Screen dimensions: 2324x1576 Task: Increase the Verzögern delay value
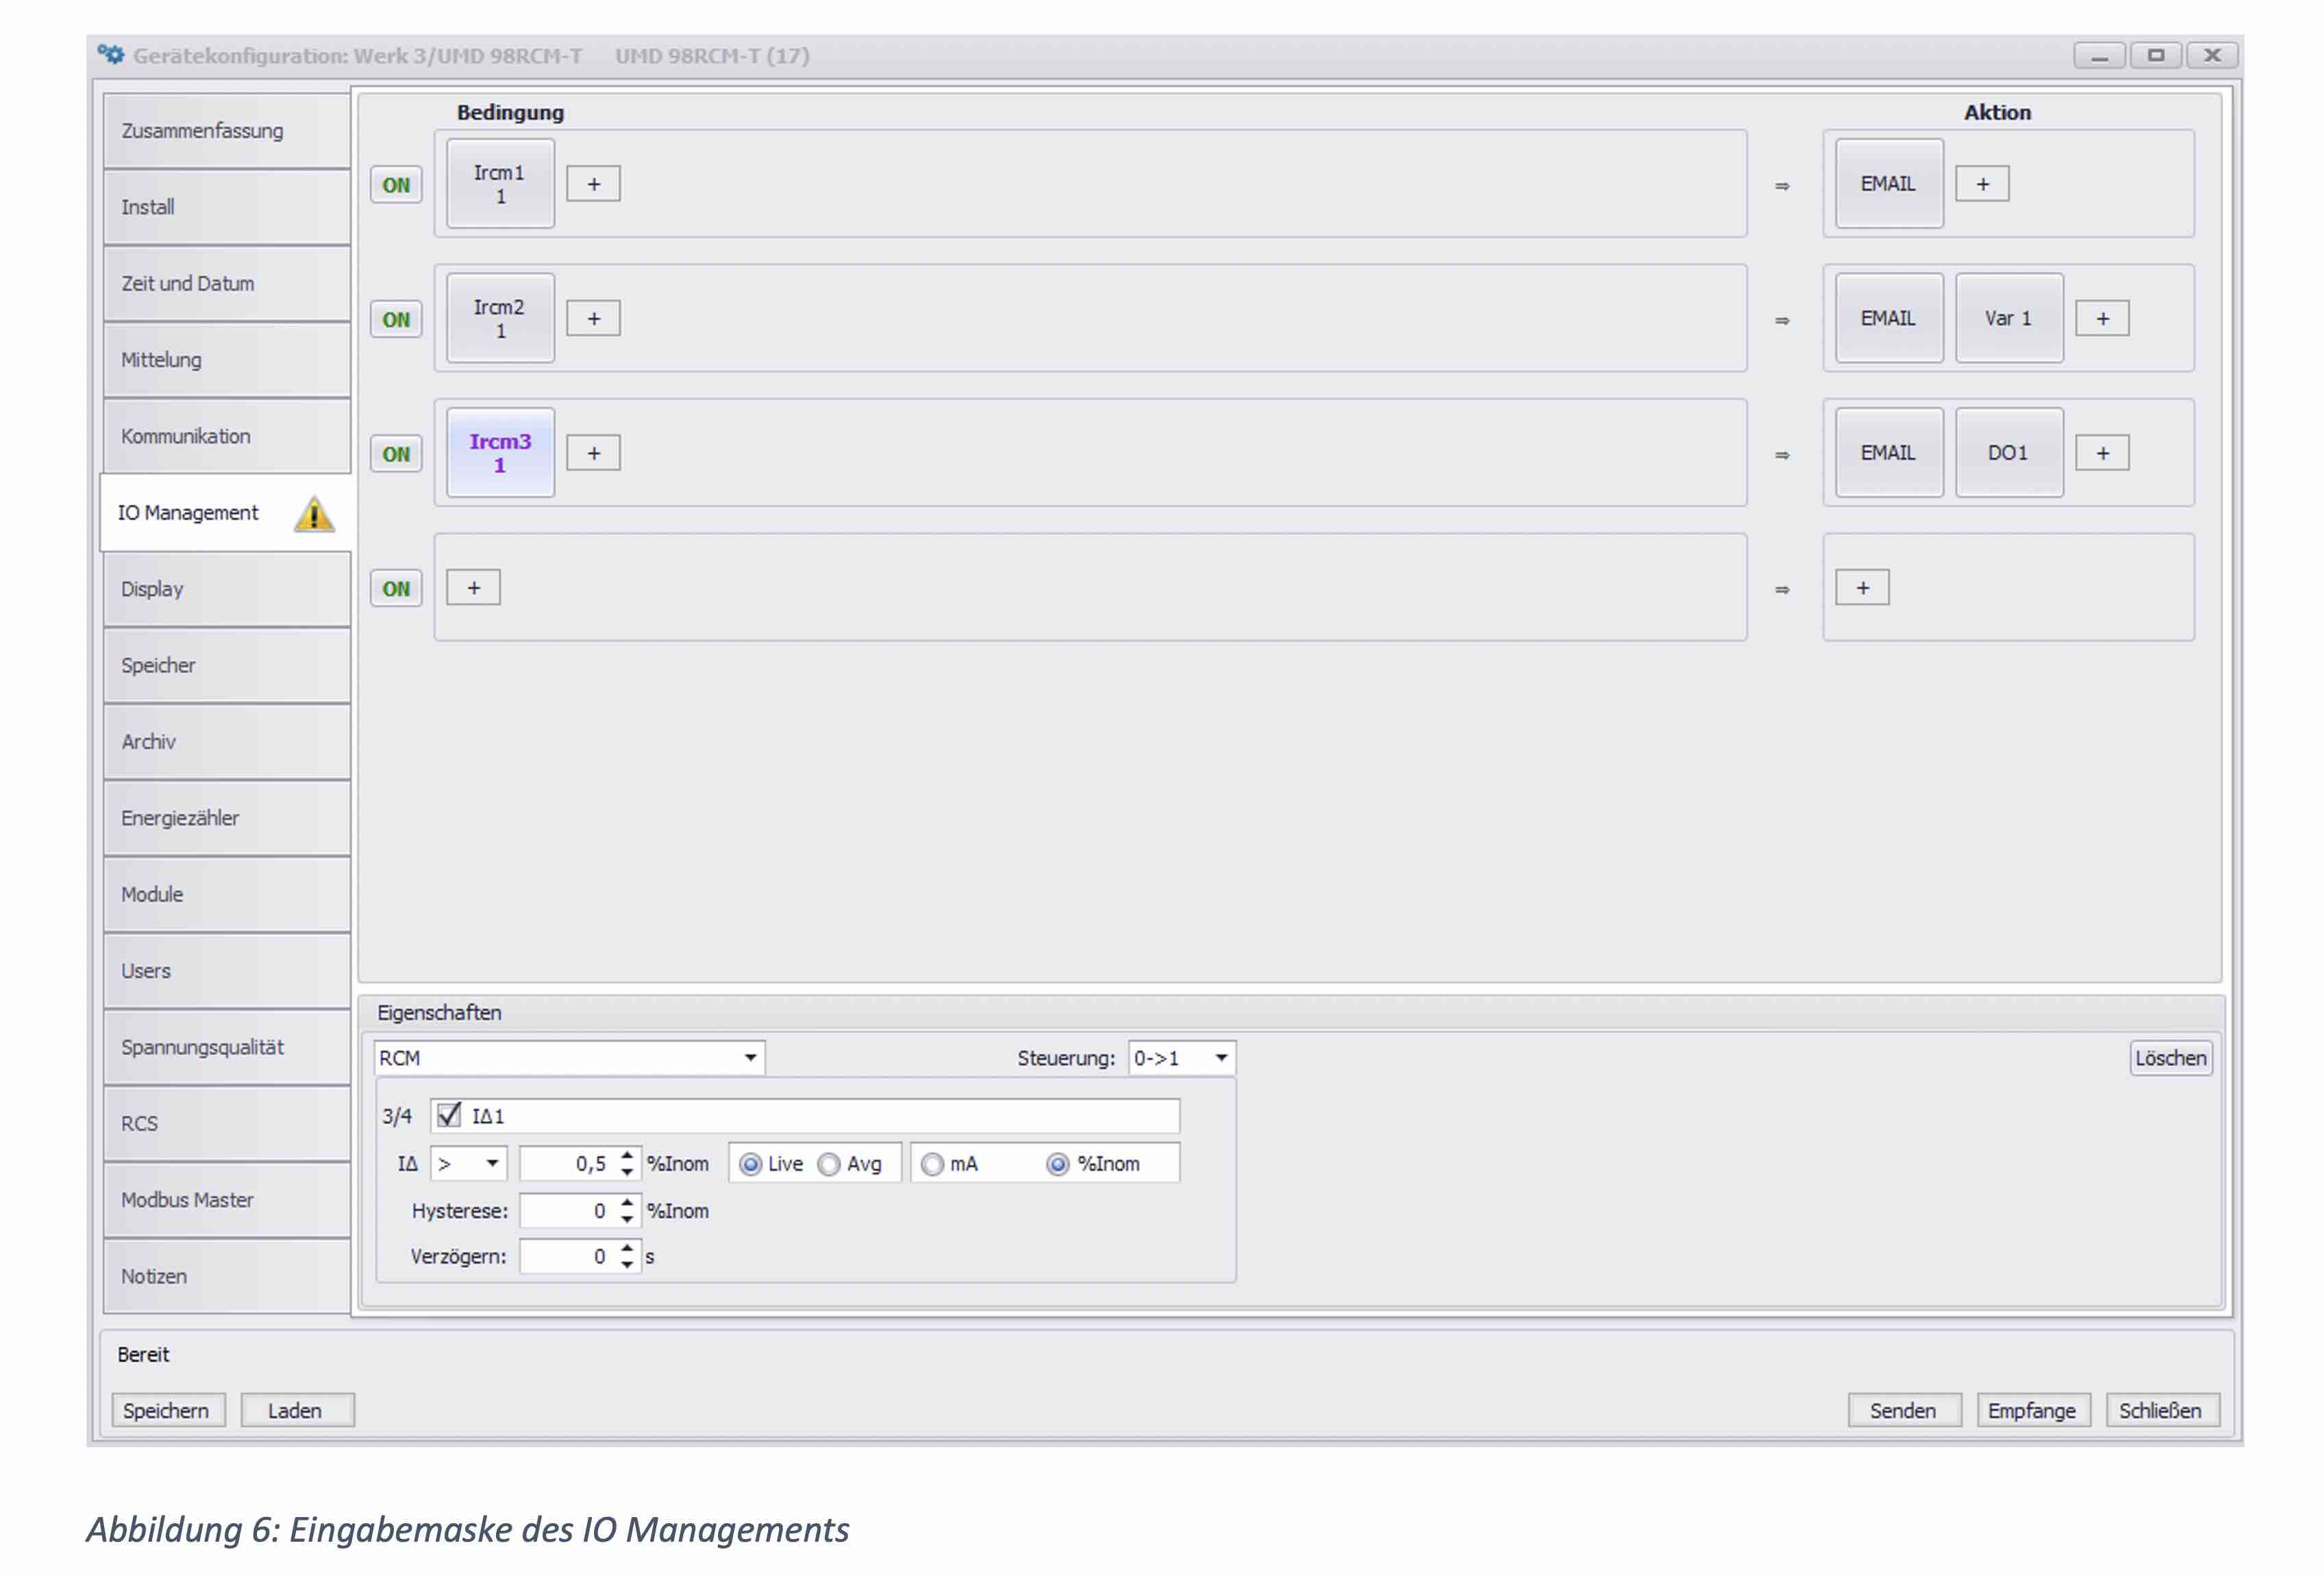627,1248
